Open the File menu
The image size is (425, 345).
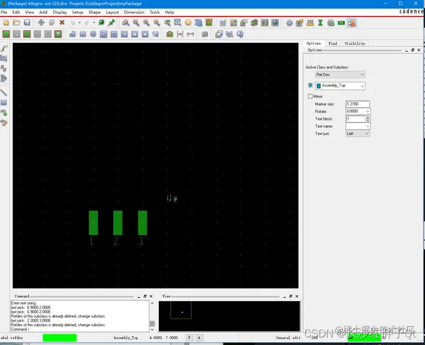[4, 12]
